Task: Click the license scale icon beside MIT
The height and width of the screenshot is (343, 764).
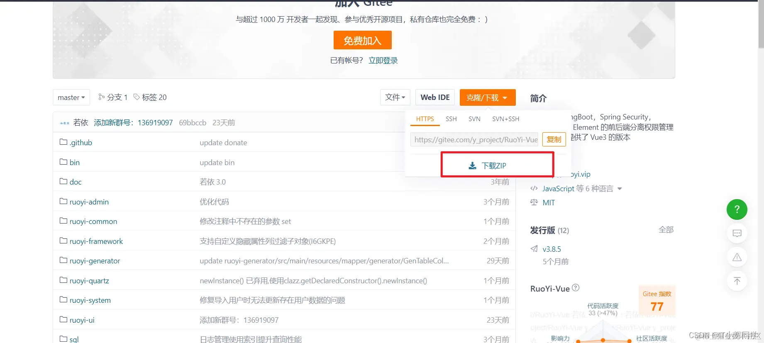Action: [534, 202]
